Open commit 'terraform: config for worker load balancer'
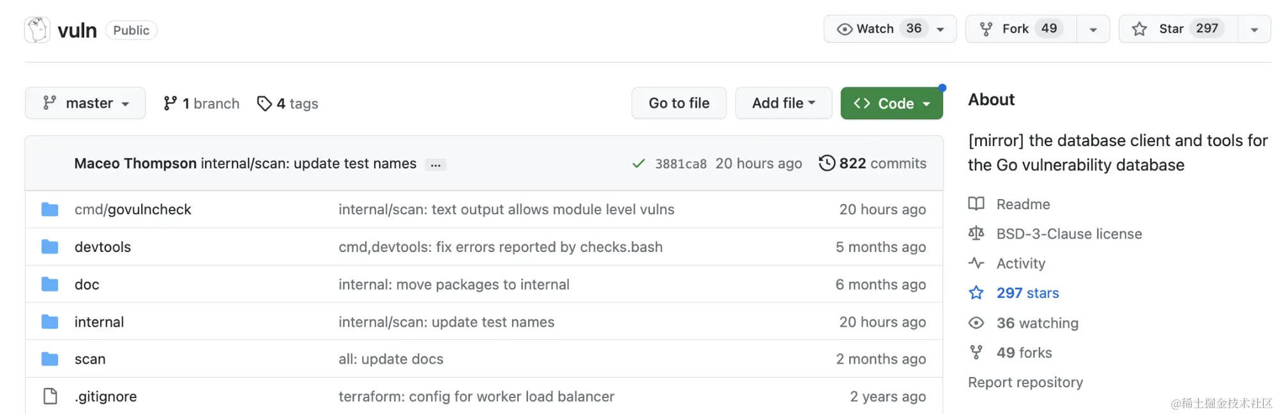Image resolution: width=1277 pixels, height=414 pixels. tap(476, 397)
